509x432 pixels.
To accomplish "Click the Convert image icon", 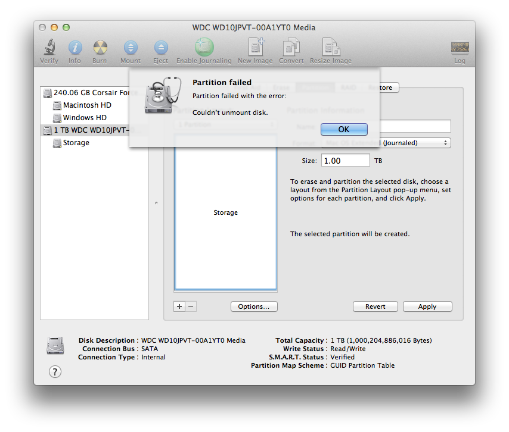I will pos(291,46).
